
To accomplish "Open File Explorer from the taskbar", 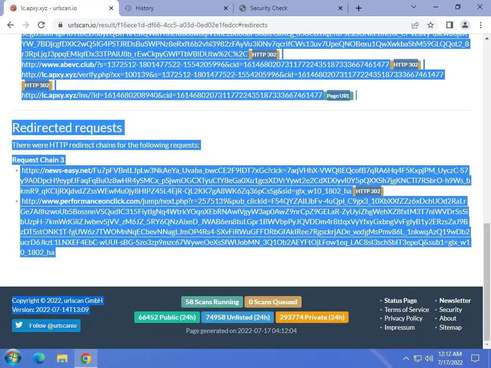I will [x=62, y=358].
